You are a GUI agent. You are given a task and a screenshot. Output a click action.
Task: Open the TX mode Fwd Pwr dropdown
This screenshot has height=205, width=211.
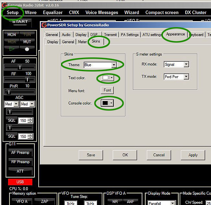[177, 77]
